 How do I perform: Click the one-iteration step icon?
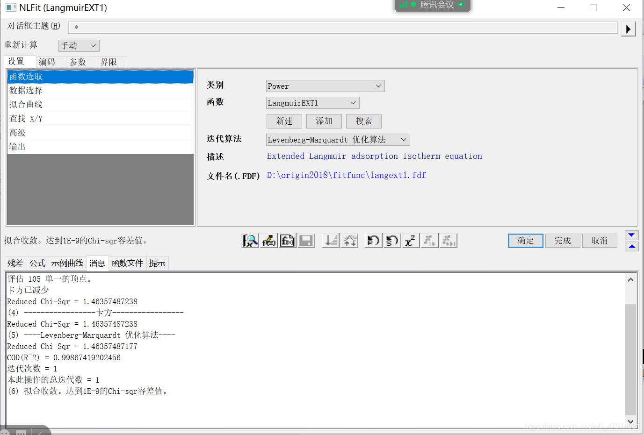point(430,241)
